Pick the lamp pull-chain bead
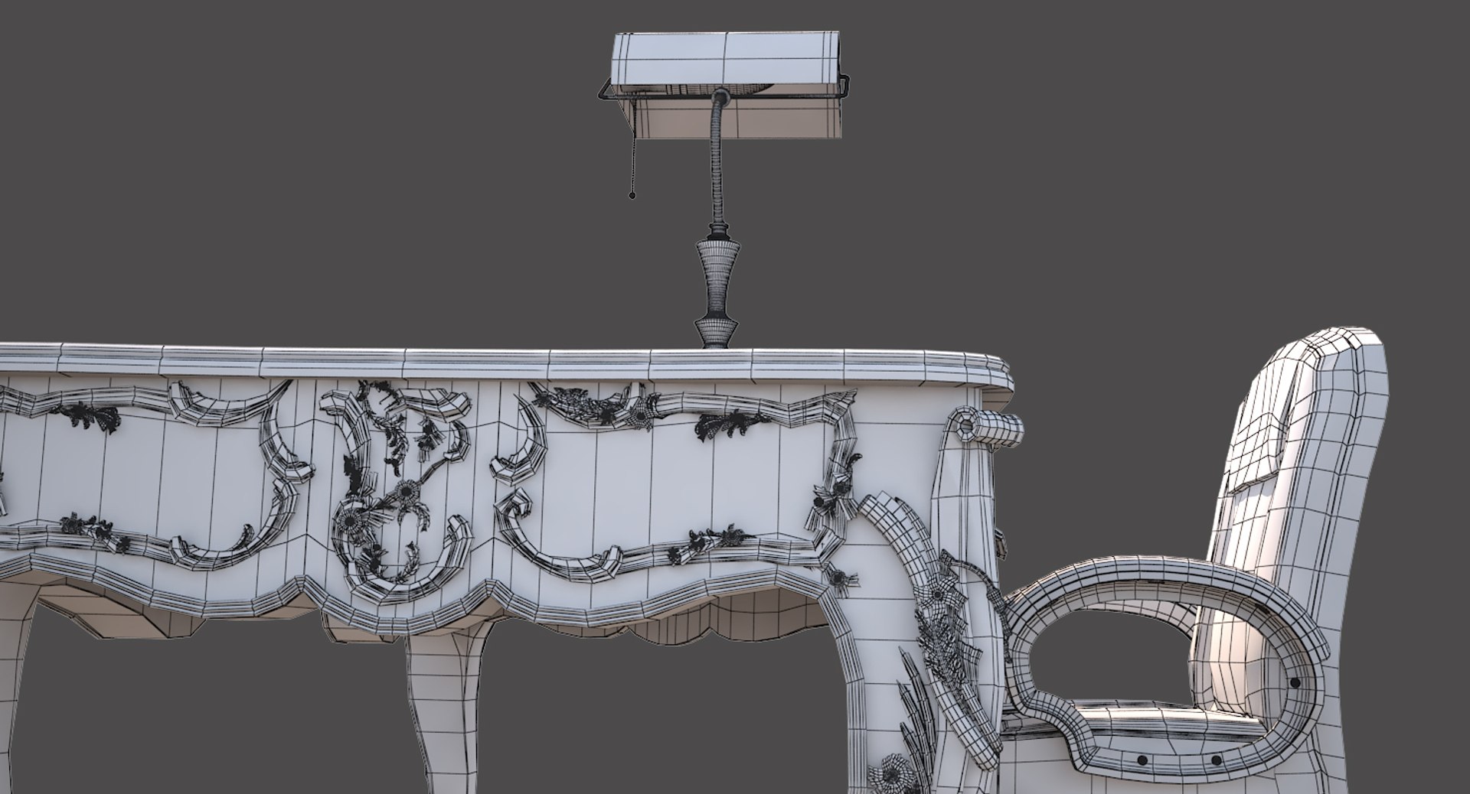The width and height of the screenshot is (1470, 794). pos(632,195)
